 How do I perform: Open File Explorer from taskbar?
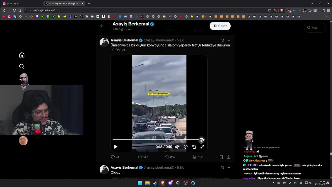(x=147, y=183)
